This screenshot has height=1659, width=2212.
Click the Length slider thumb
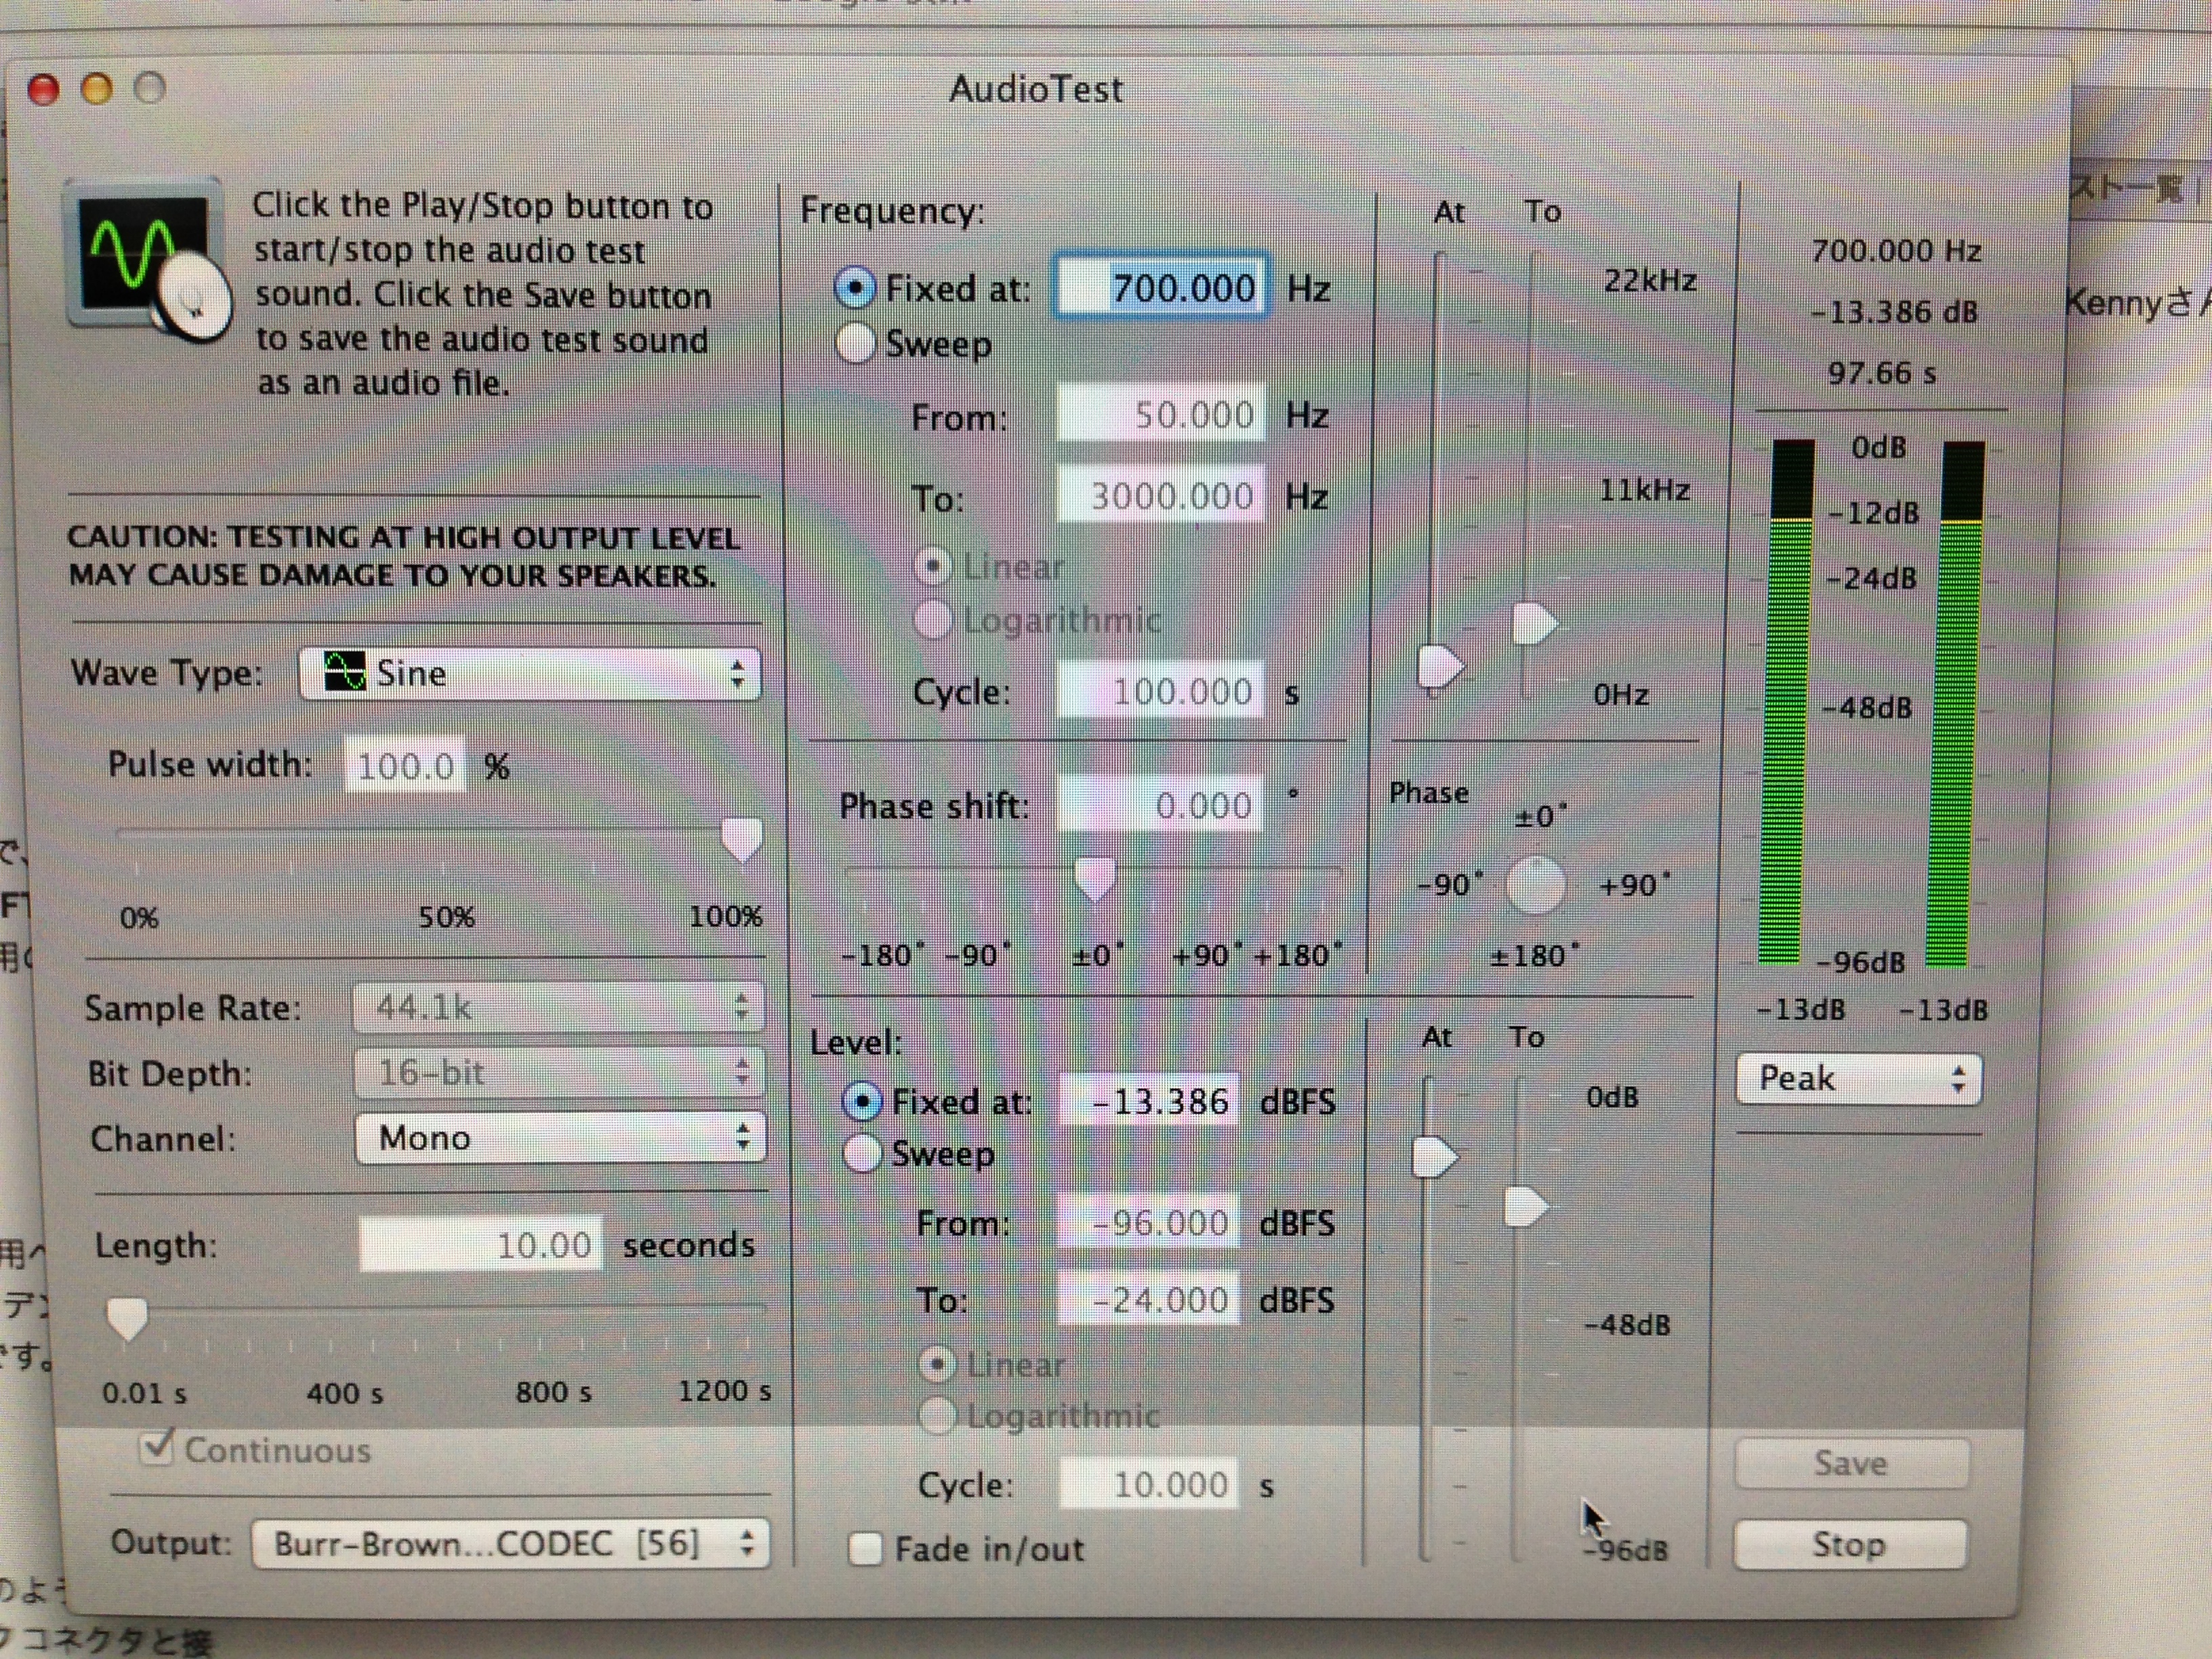pos(127,1319)
